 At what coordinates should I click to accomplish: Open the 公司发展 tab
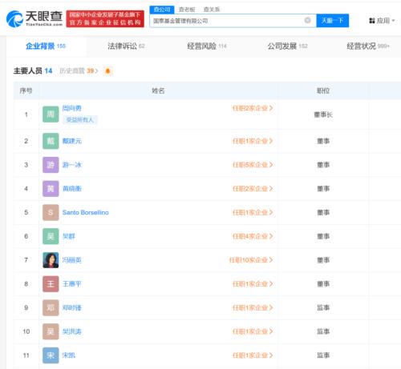(288, 46)
